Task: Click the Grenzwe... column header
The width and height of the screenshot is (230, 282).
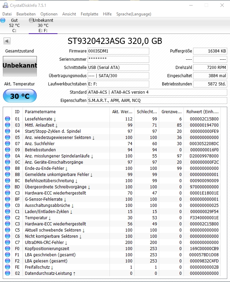Action: [x=171, y=112]
